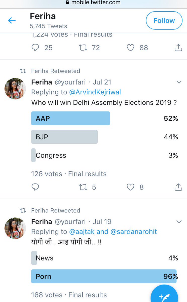Open Feriha's avatar on the Jul 21 tweet
Screen dimensions: 187x302
tap(15, 88)
